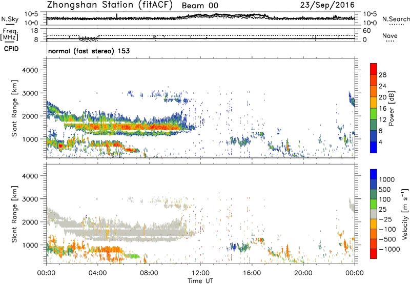Image resolution: width=410 pixels, height=284 pixels.
Task: Pick the Power color bar segment above 28
Action: point(374,69)
